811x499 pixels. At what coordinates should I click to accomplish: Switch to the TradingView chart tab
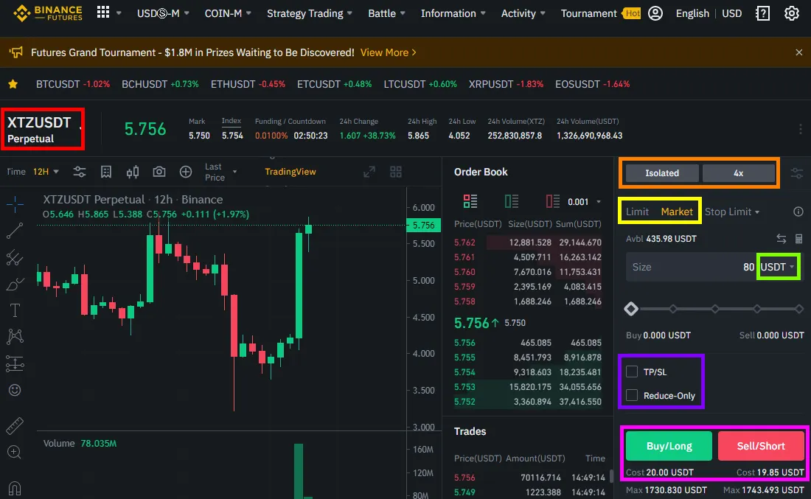tap(290, 172)
